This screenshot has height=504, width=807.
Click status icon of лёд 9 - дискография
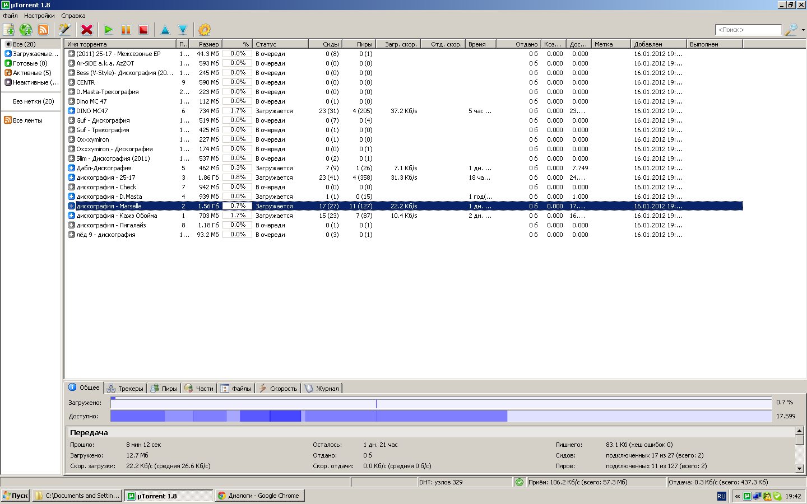[71, 235]
